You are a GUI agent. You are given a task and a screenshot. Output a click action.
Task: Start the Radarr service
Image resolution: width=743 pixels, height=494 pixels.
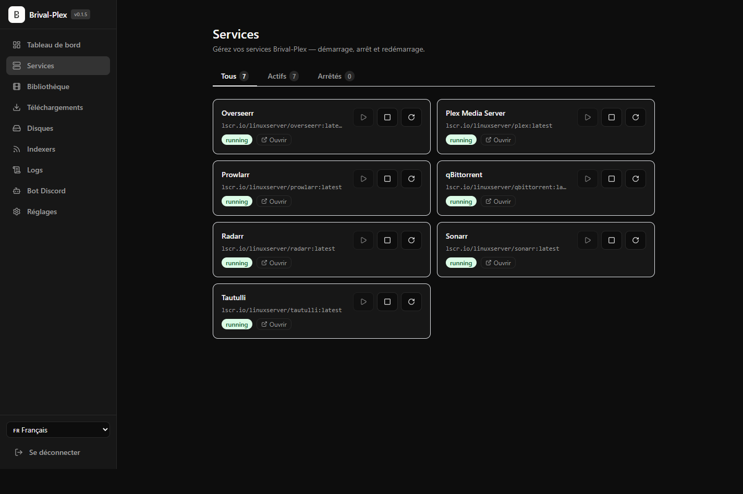coord(363,240)
